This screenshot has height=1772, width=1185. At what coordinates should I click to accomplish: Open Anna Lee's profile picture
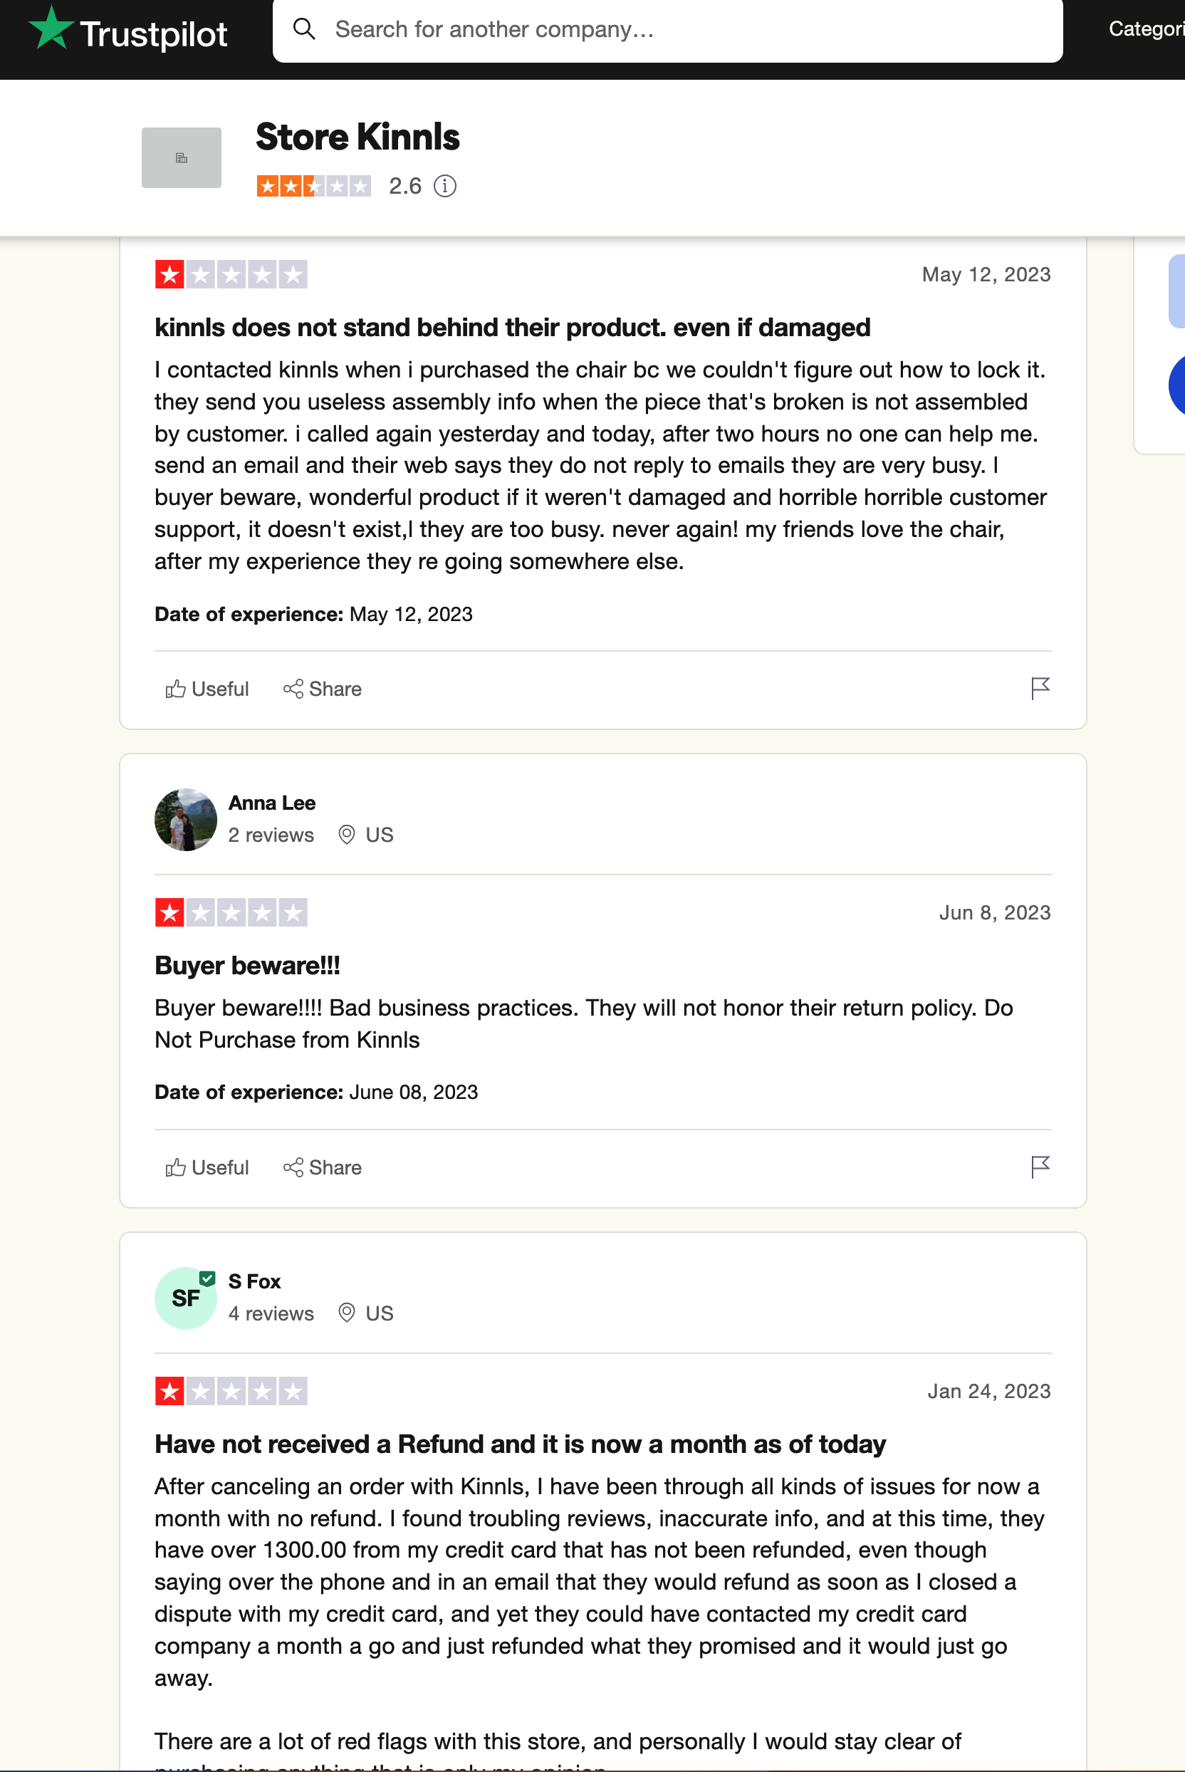click(185, 819)
